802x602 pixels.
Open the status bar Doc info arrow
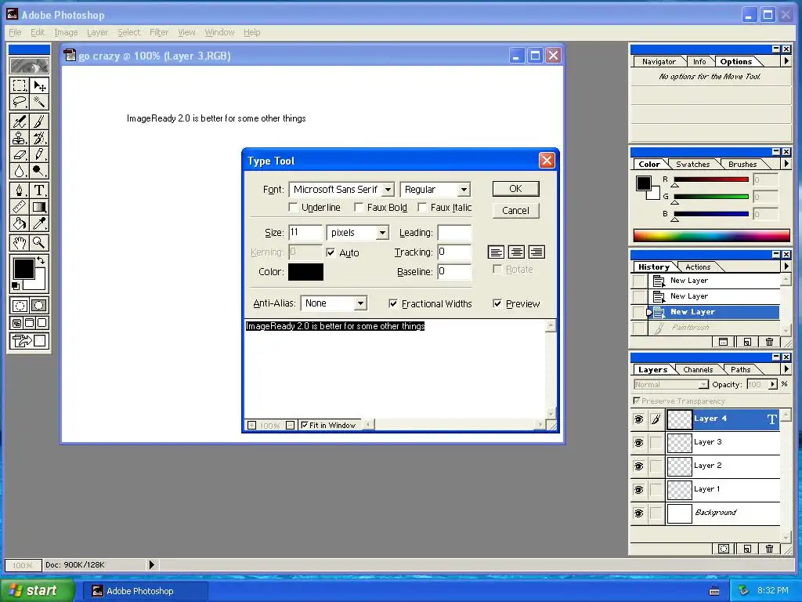151,564
